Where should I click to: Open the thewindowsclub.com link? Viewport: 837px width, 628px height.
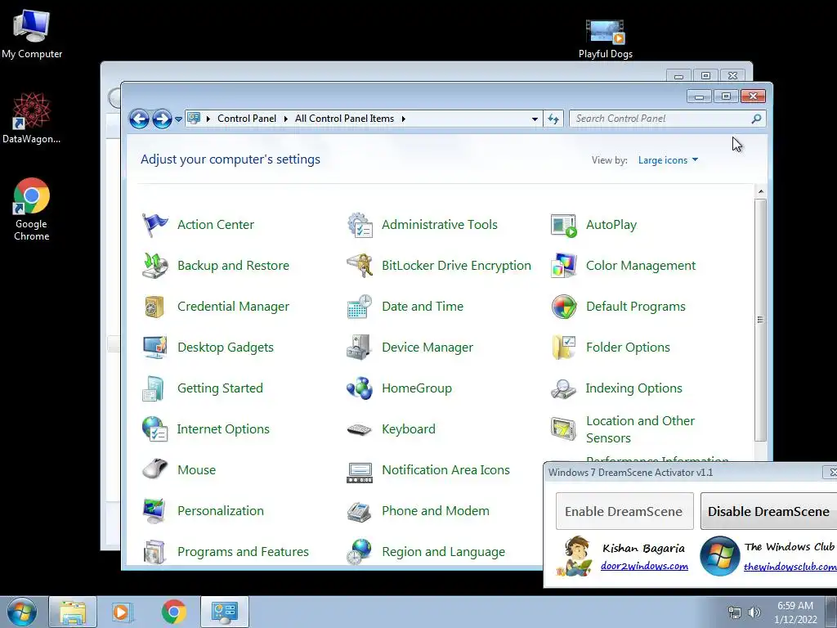pos(790,567)
